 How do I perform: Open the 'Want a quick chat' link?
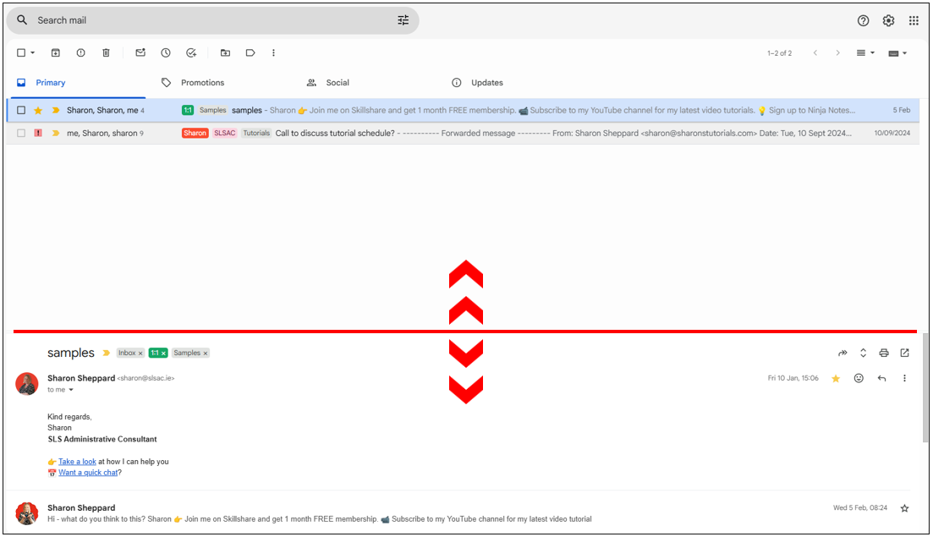88,473
